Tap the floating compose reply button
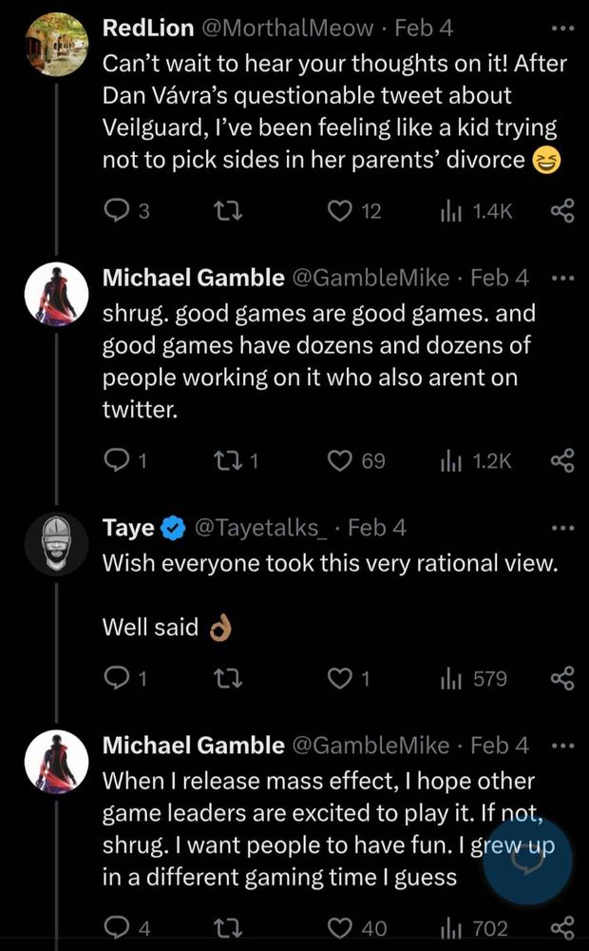 coord(527,858)
